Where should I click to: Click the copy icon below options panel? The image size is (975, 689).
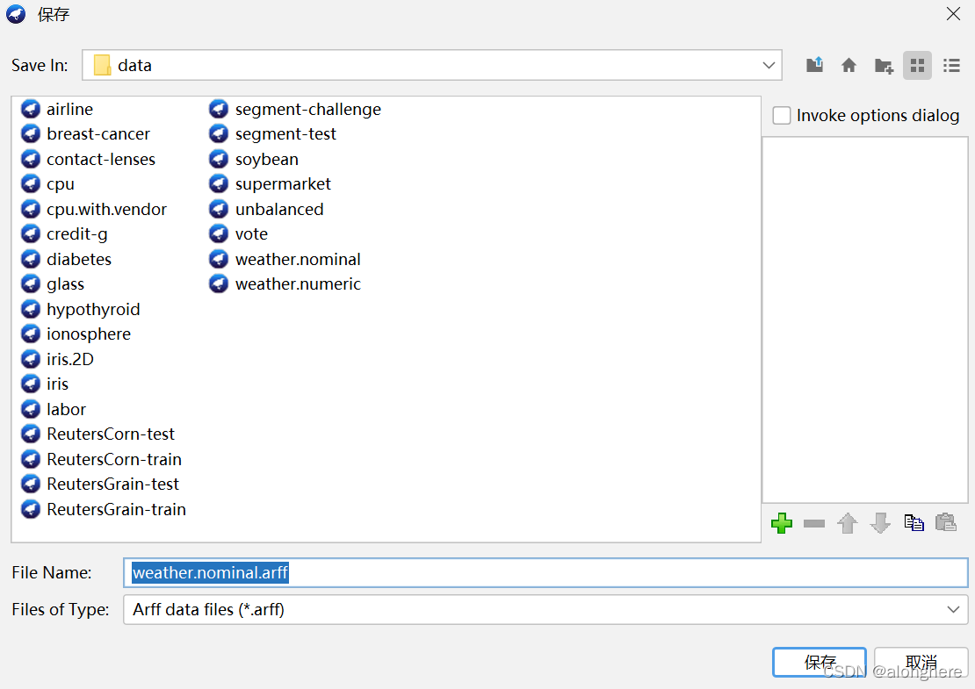tap(914, 523)
